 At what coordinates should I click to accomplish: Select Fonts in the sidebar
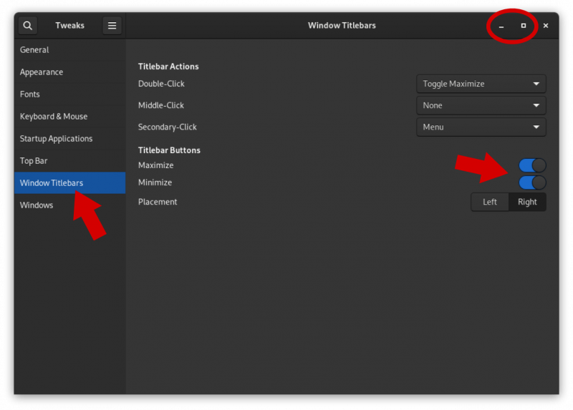tap(69, 94)
